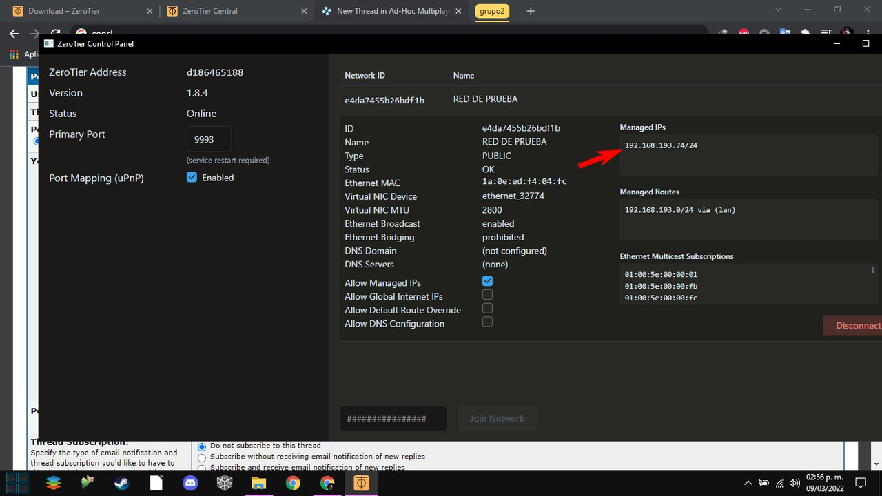Click the grupo2 tab group label
Image resolution: width=882 pixels, height=496 pixels.
click(492, 11)
